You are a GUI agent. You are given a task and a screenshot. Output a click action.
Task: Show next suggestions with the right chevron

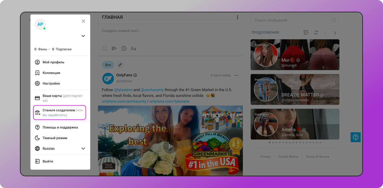(335, 33)
